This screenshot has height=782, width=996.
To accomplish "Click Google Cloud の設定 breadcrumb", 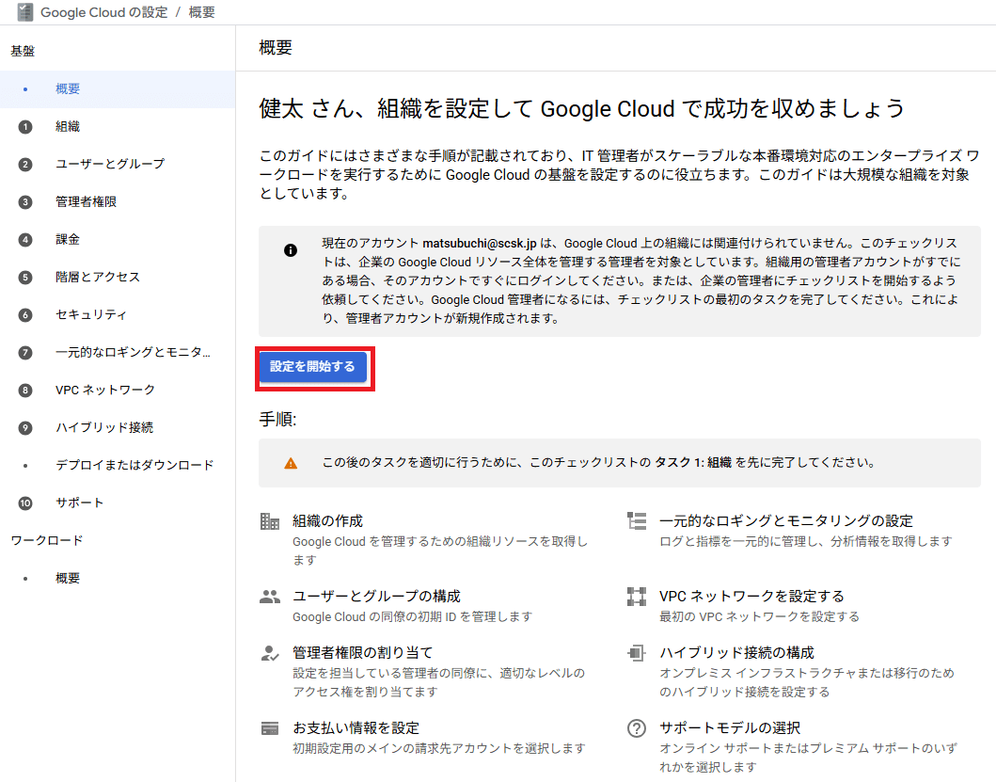I will (104, 12).
